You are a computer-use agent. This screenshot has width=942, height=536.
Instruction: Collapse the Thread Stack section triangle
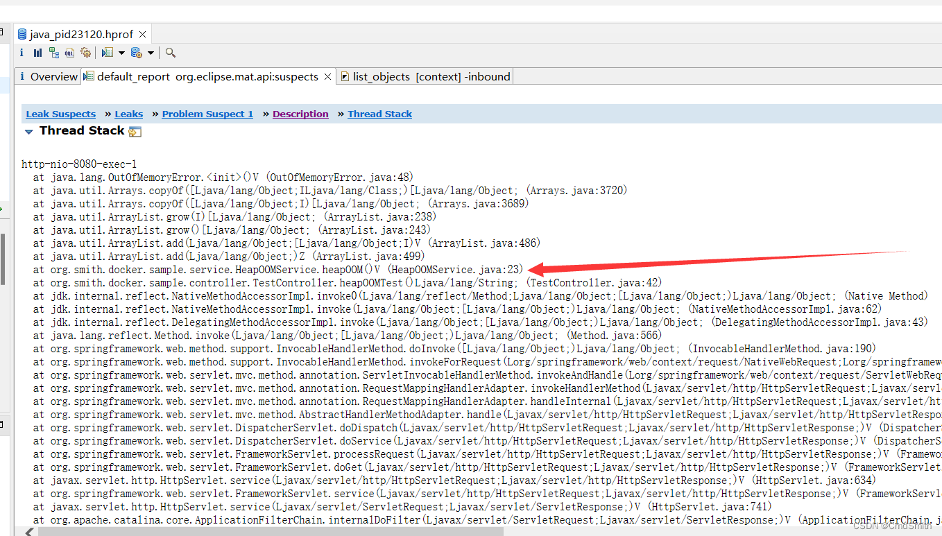coord(28,131)
